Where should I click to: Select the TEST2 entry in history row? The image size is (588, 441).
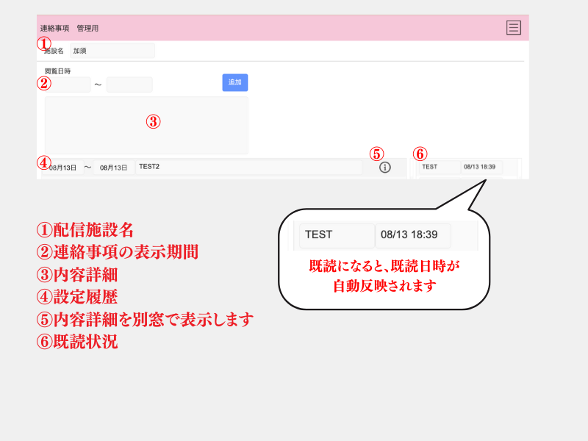(248, 167)
